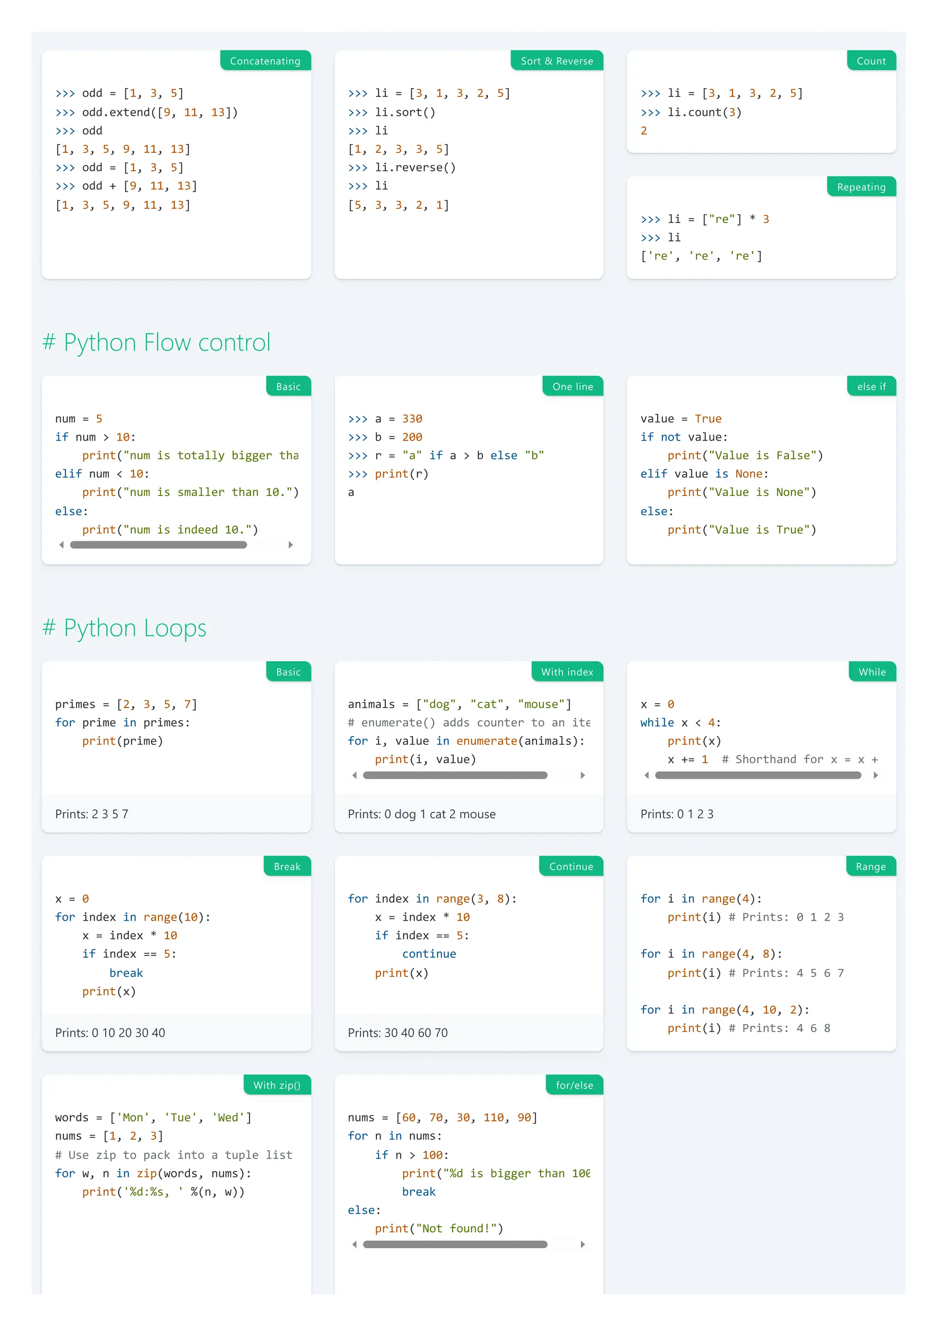Click right scroll arrow in With index card

coord(582,775)
